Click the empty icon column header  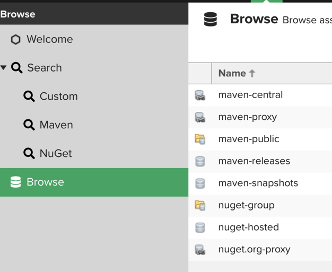tap(200, 73)
